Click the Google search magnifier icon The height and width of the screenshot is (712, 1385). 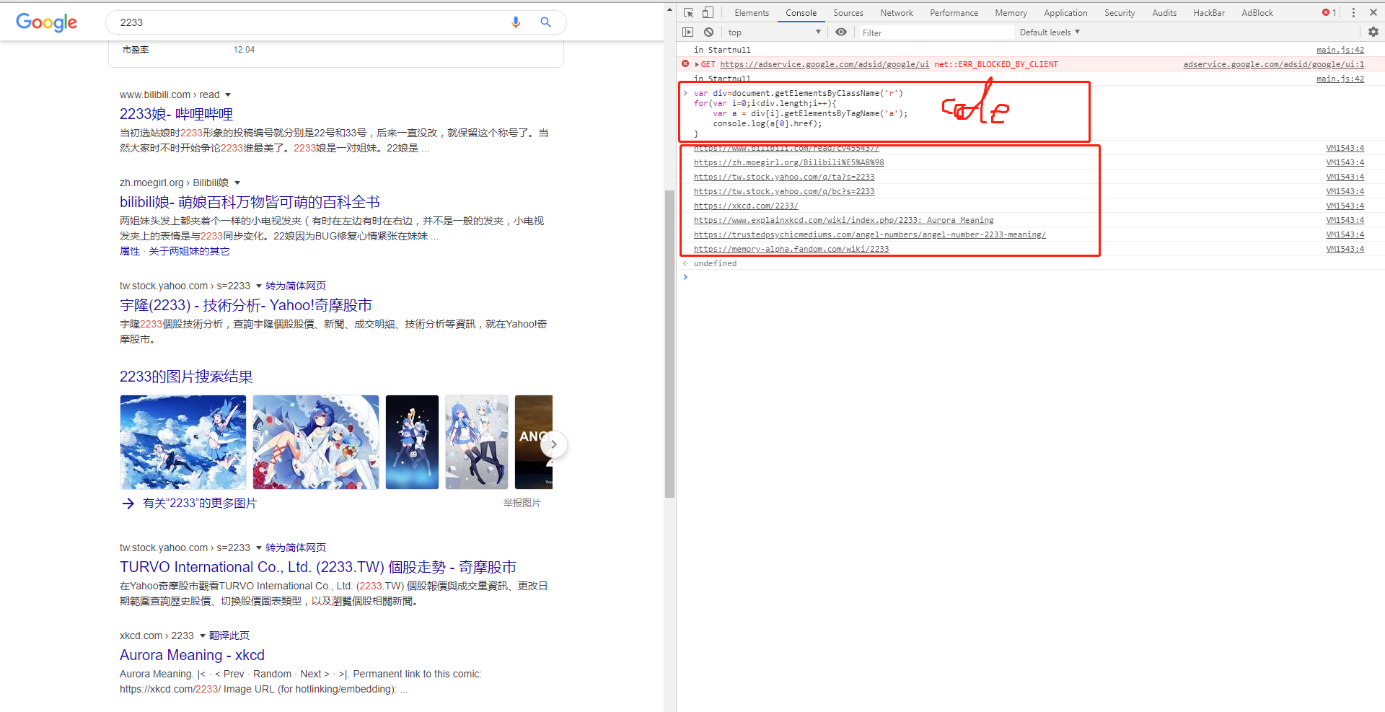pos(545,22)
